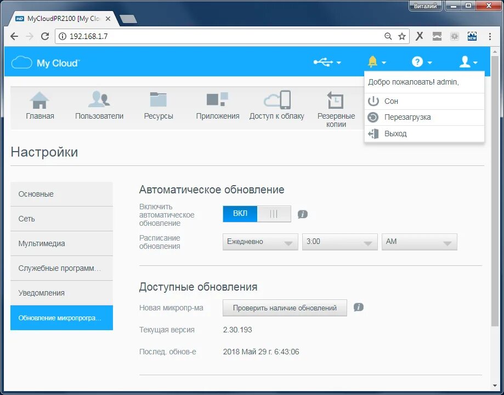
Task: Open the Ежедневно schedule dropdown
Action: click(x=261, y=242)
